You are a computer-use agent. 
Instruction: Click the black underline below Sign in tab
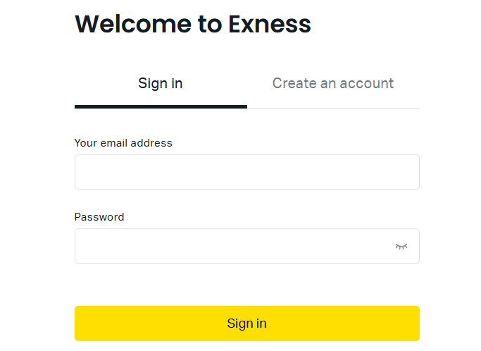(161, 106)
